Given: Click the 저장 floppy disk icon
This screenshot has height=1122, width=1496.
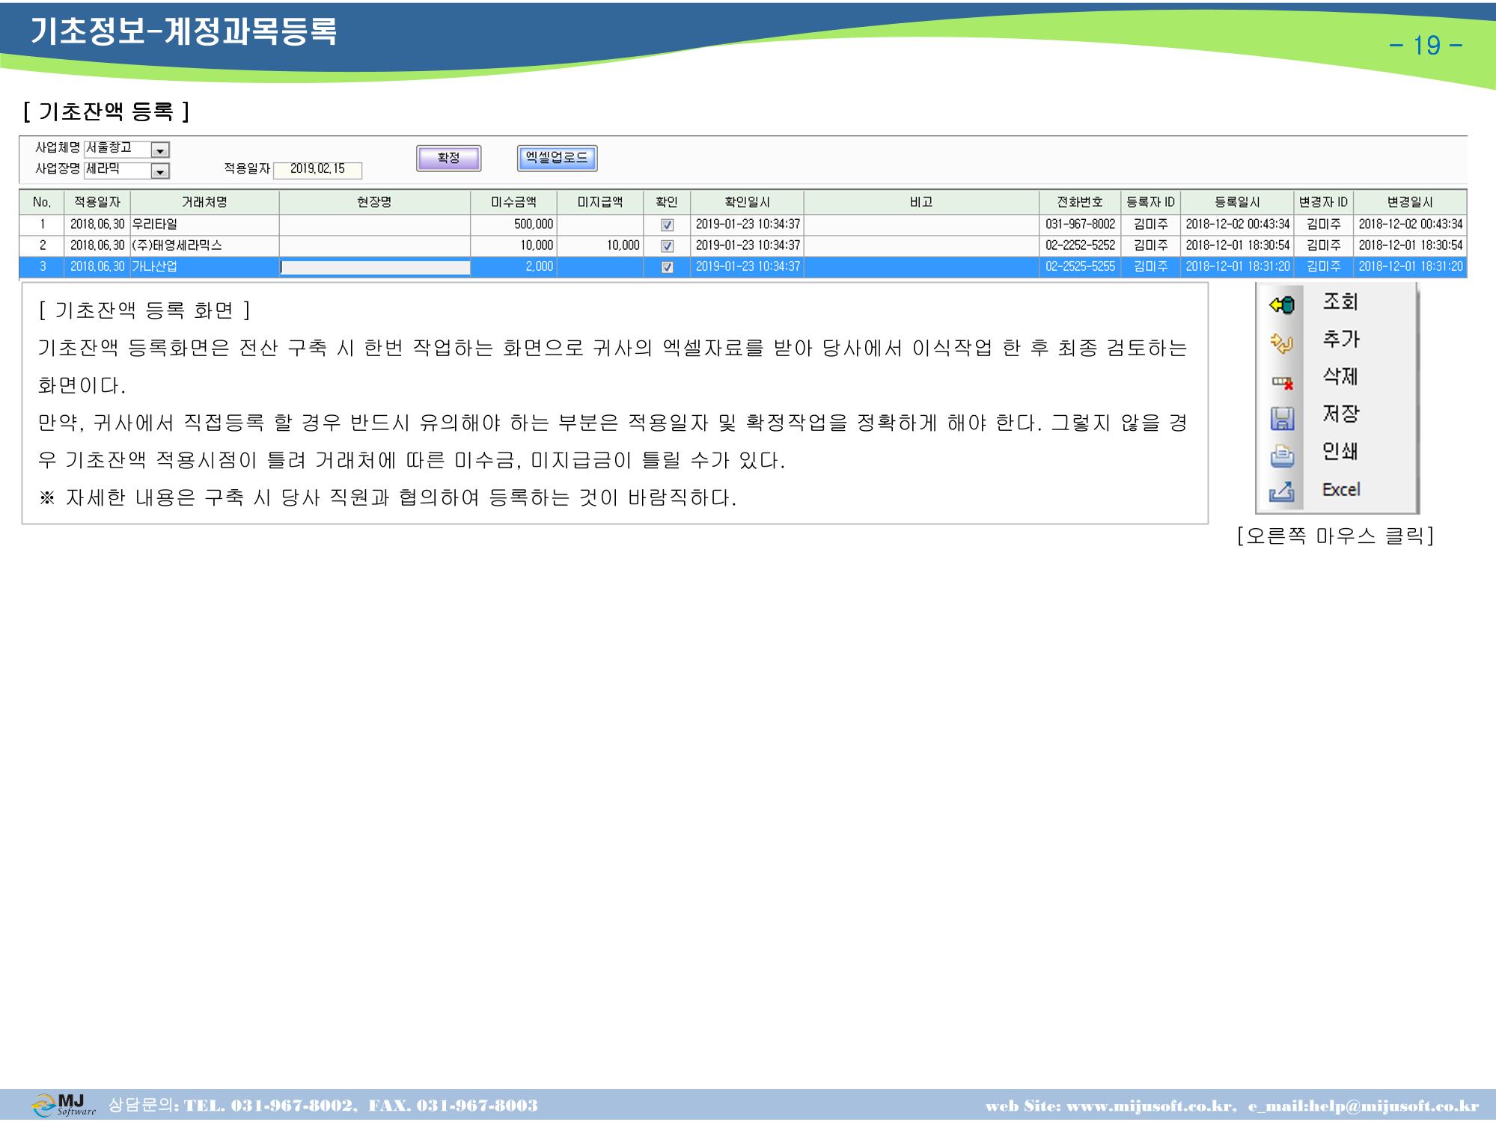Looking at the screenshot, I should pyautogui.click(x=1282, y=418).
